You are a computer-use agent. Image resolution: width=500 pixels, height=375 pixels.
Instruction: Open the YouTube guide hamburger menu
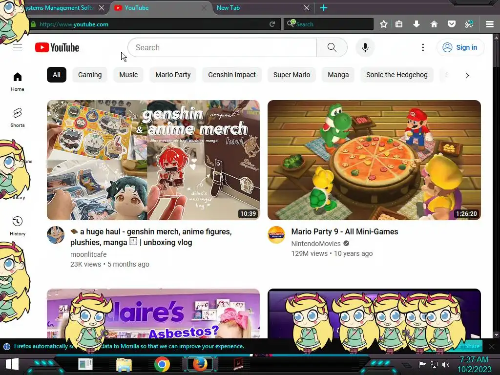tap(18, 47)
